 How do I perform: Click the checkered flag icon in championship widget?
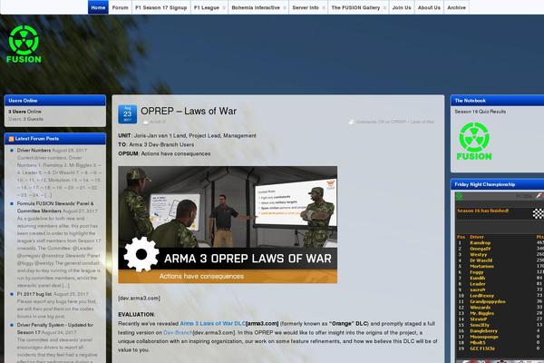538,213
